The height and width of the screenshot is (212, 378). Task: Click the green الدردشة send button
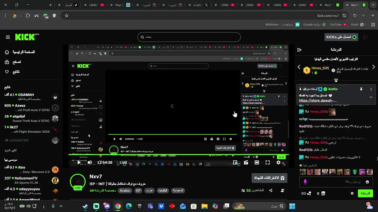(x=365, y=193)
